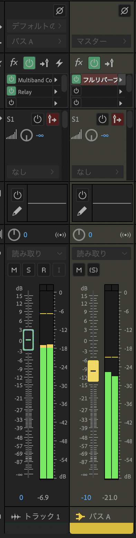This screenshot has width=136, height=538.
Task: Click the (S) solo safe button on バス A
Action: pyautogui.click(x=94, y=270)
